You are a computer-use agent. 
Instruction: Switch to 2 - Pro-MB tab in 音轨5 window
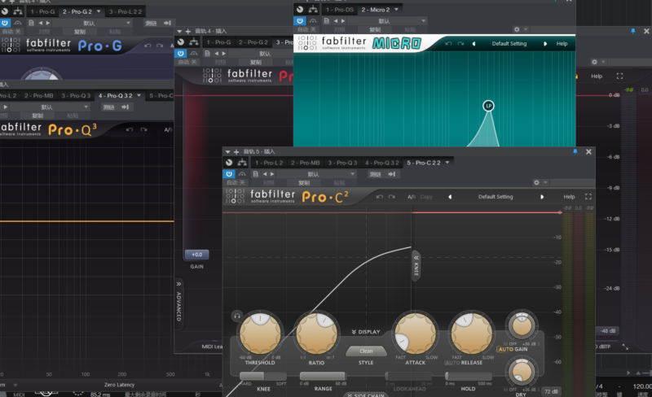tap(305, 163)
